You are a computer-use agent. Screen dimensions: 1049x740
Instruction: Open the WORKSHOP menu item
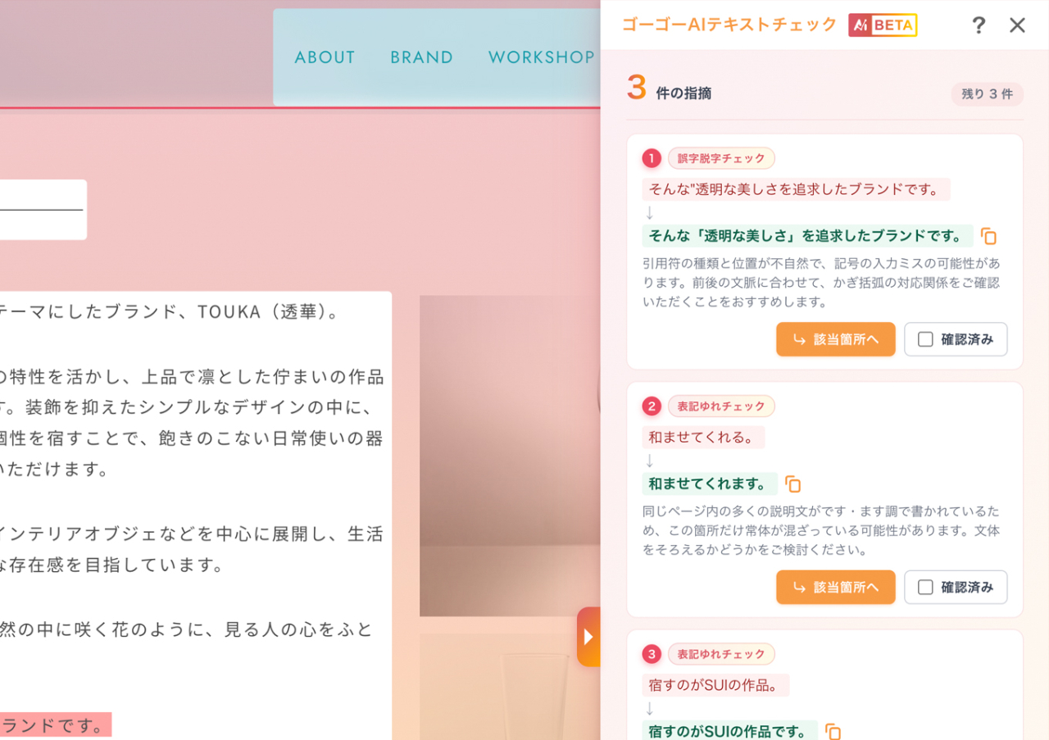click(x=542, y=57)
